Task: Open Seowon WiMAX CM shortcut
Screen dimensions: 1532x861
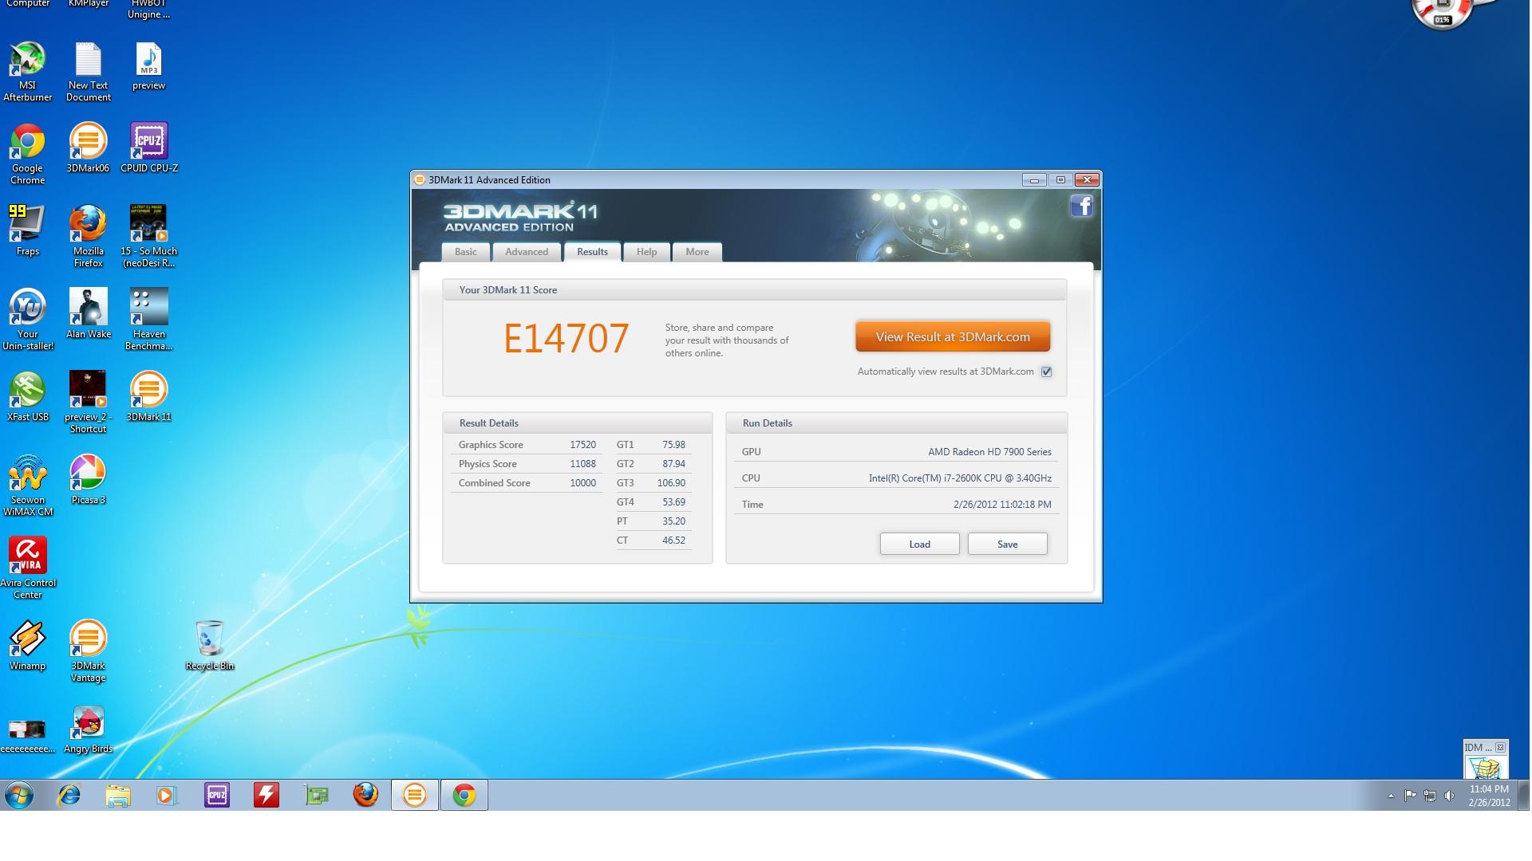Action: pos(27,485)
